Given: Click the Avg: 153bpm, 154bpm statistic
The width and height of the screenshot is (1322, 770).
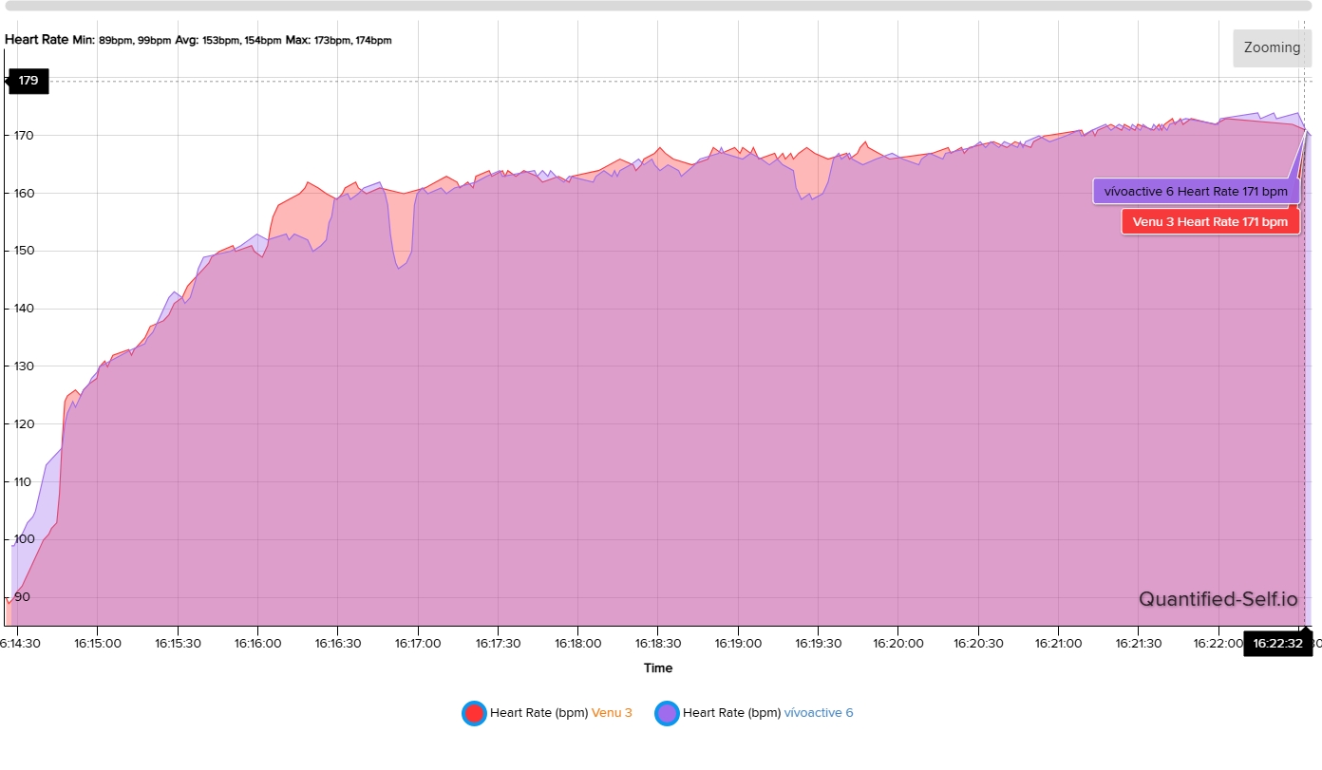Looking at the screenshot, I should pyautogui.click(x=229, y=41).
